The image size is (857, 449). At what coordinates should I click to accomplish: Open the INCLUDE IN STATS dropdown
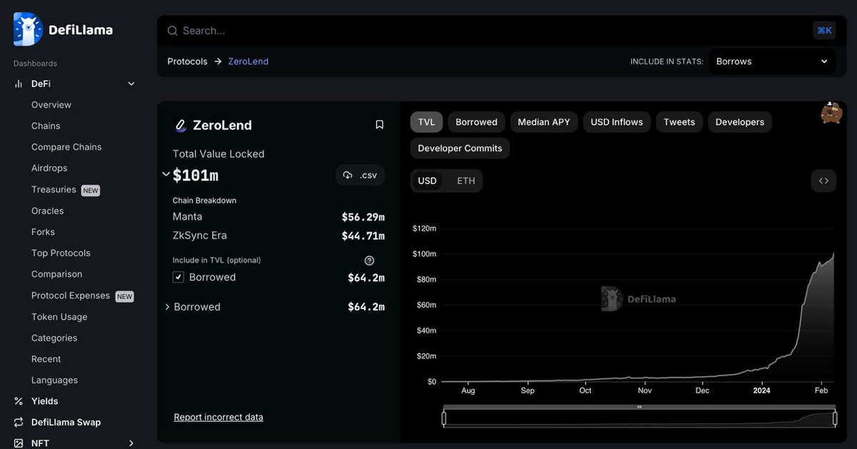[x=772, y=61]
